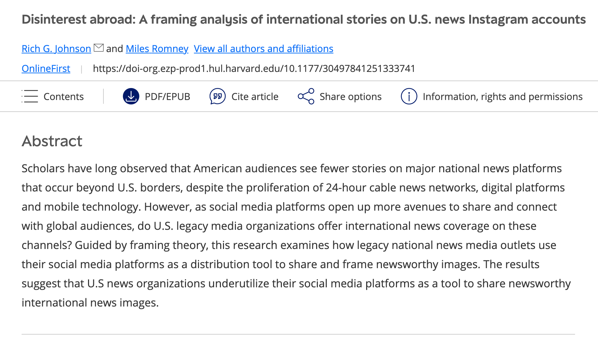Click the PDF/EPUB download arrow icon
This screenshot has height=337, width=598.
point(131,96)
